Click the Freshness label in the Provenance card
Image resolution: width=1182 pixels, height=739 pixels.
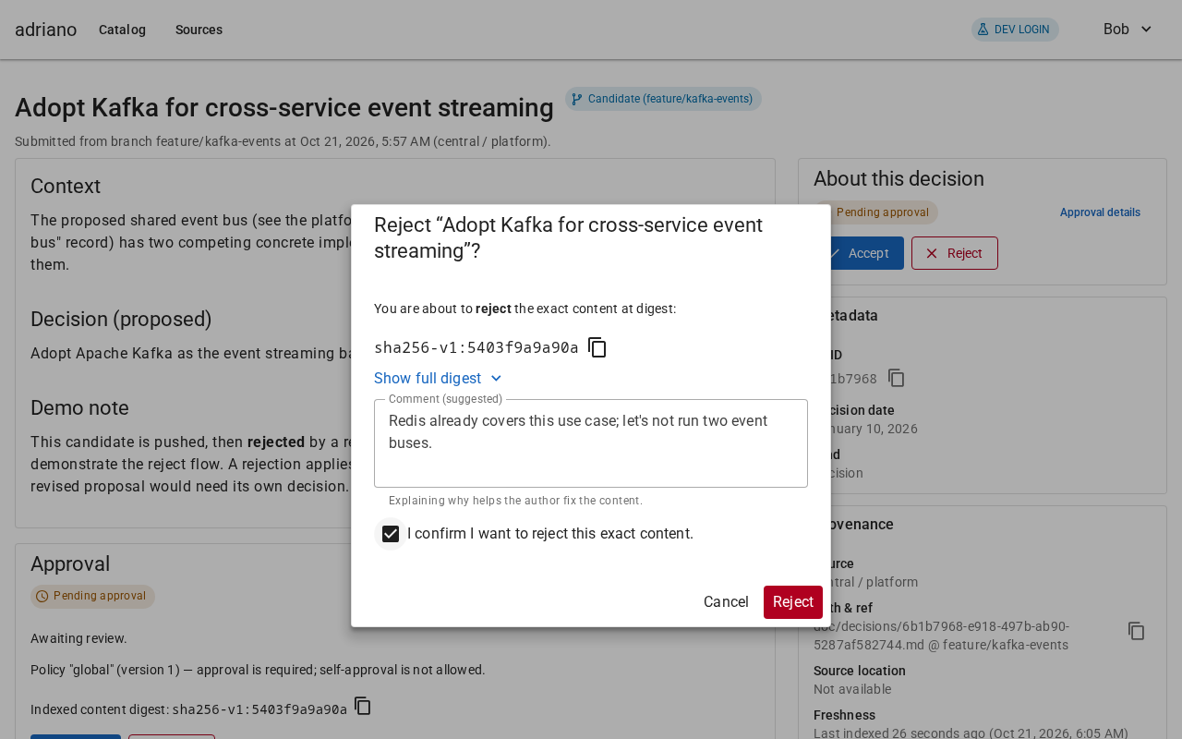844,715
